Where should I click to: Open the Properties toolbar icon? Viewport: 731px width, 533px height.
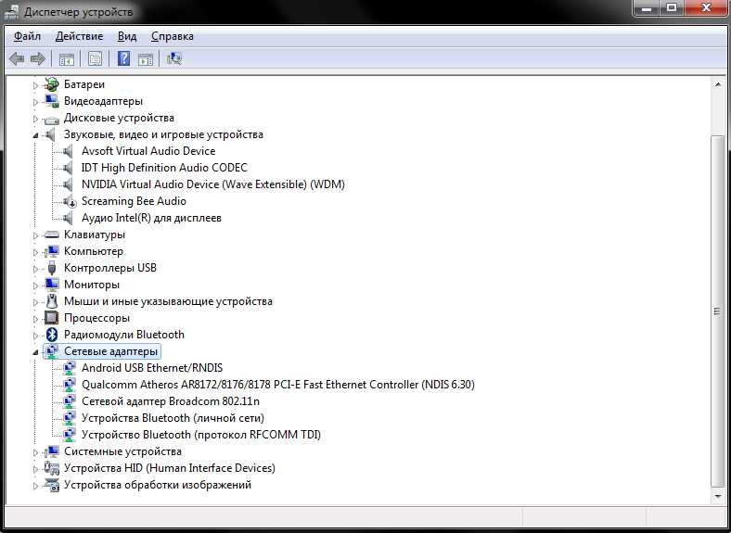(96, 58)
